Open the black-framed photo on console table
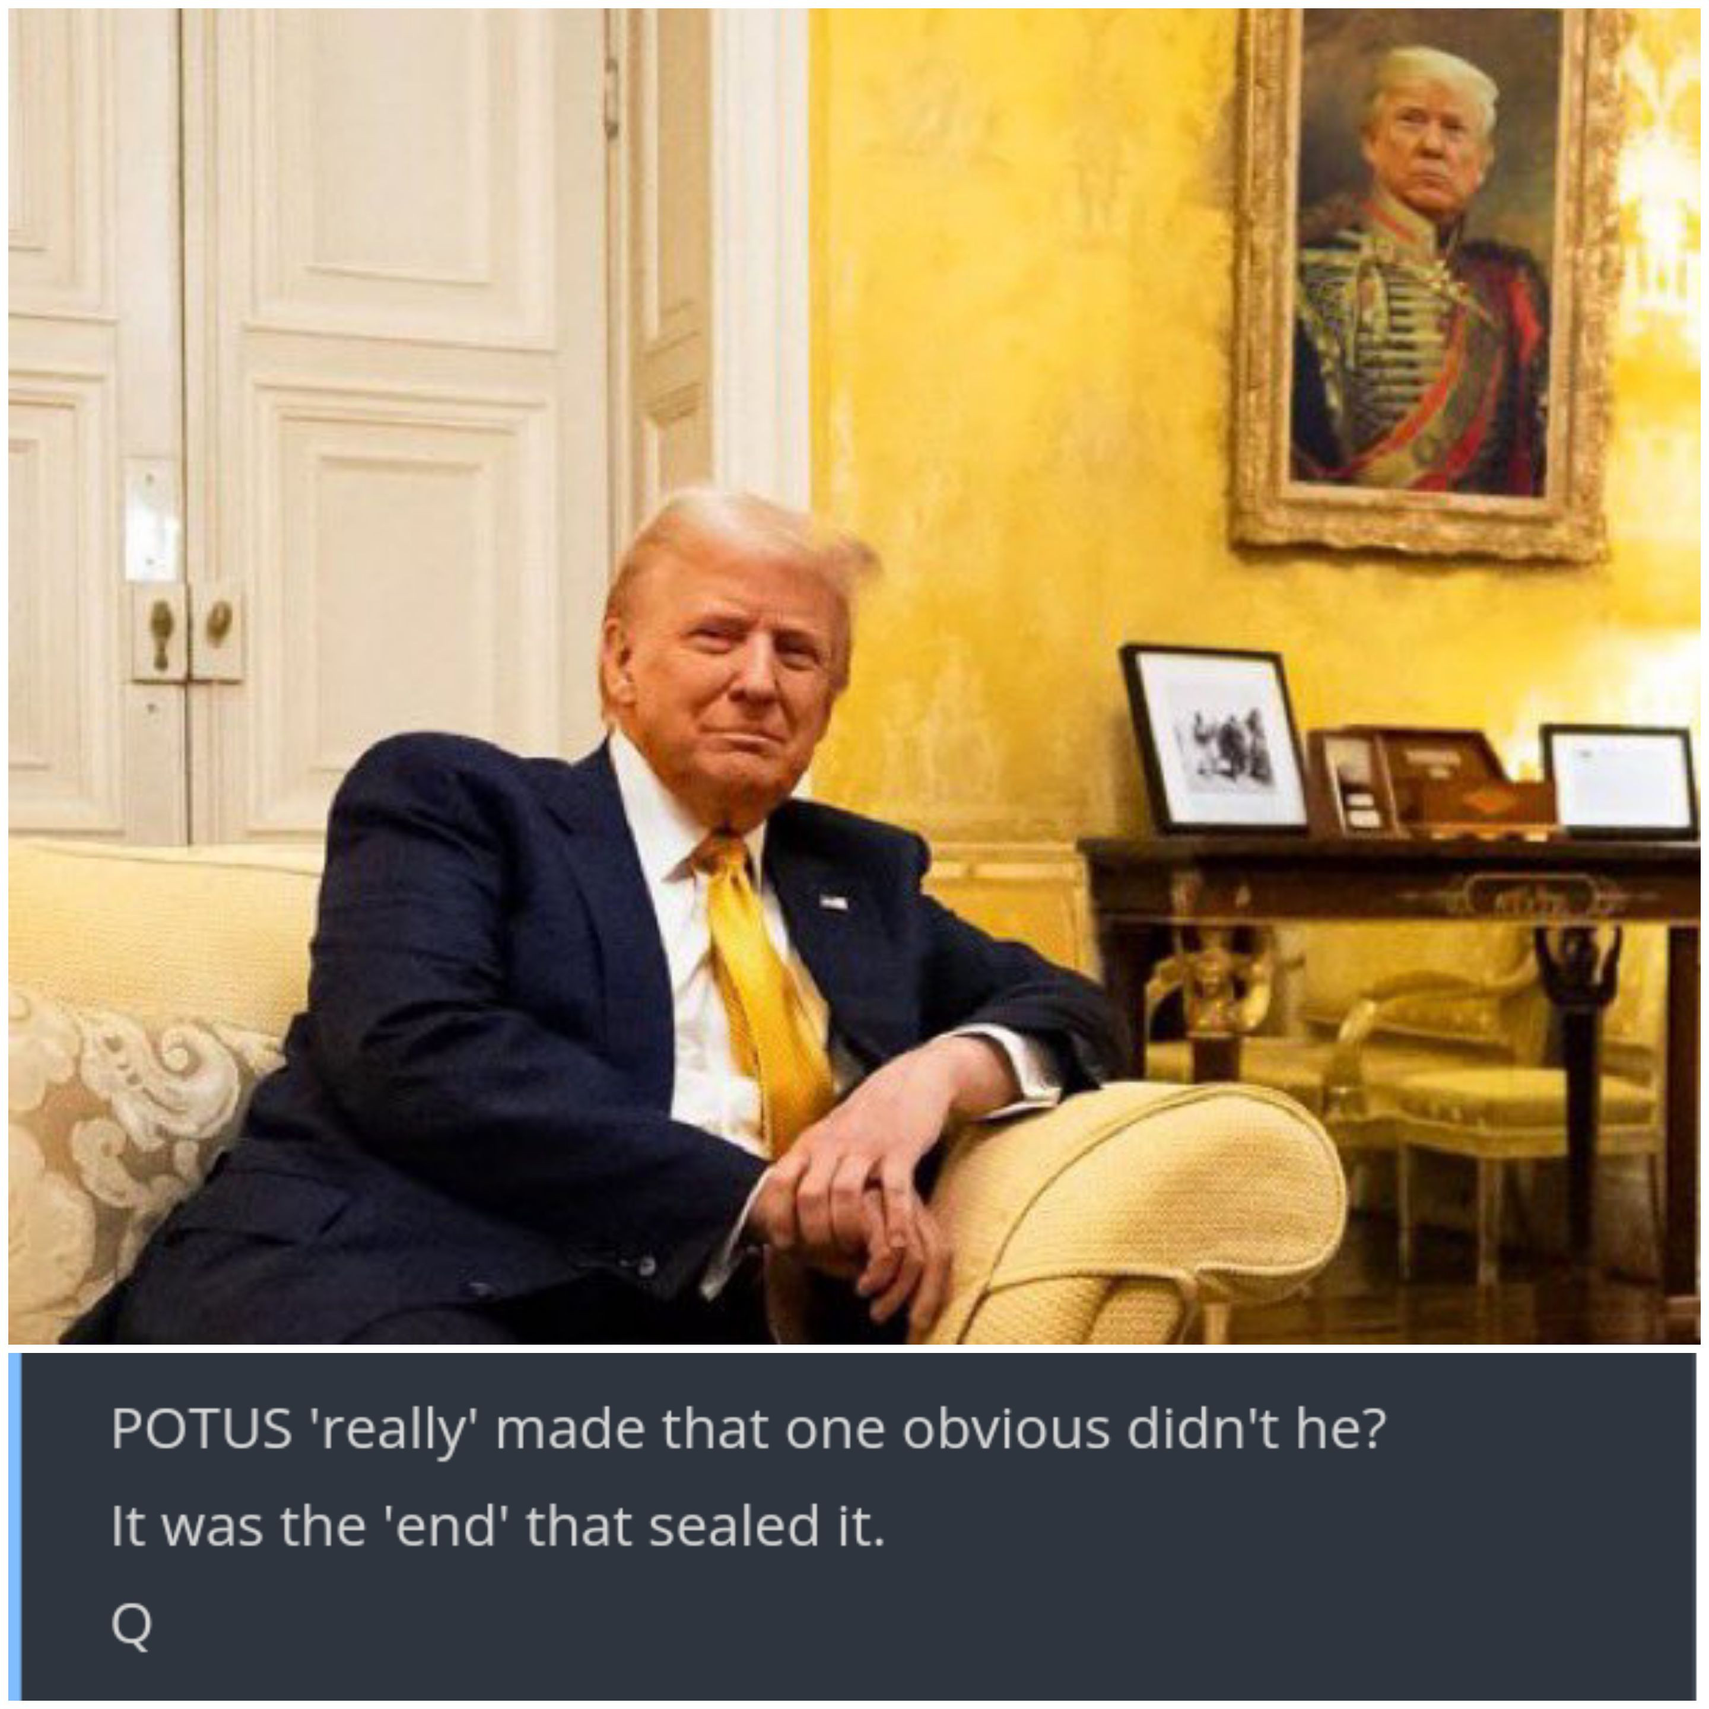This screenshot has width=1709, height=1709. pyautogui.click(x=1215, y=739)
